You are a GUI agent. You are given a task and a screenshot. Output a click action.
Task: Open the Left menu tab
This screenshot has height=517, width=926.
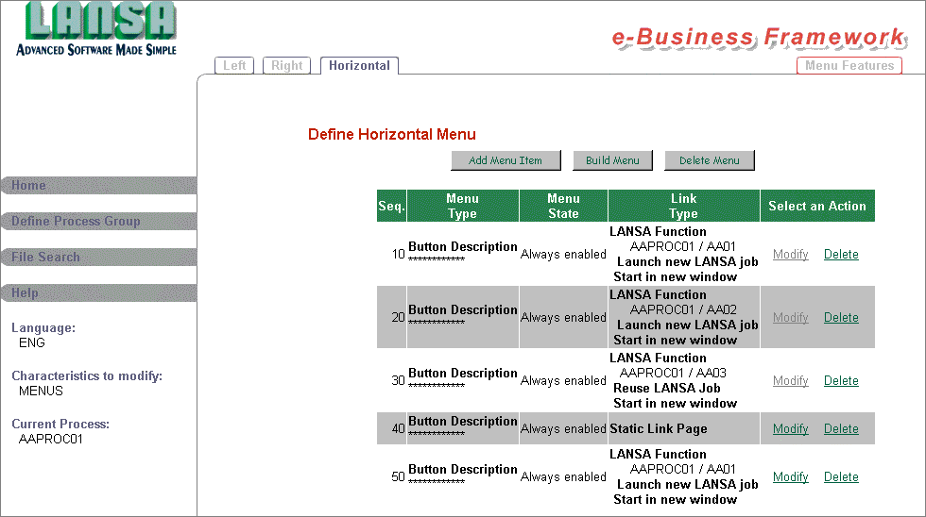[234, 65]
